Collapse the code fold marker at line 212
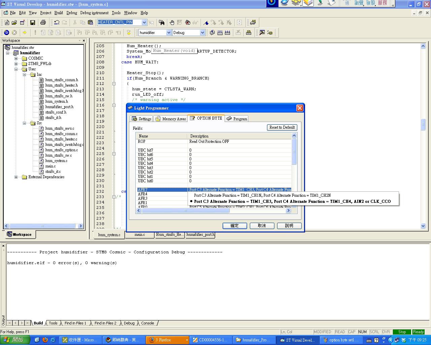The image size is (431, 345). point(114,84)
